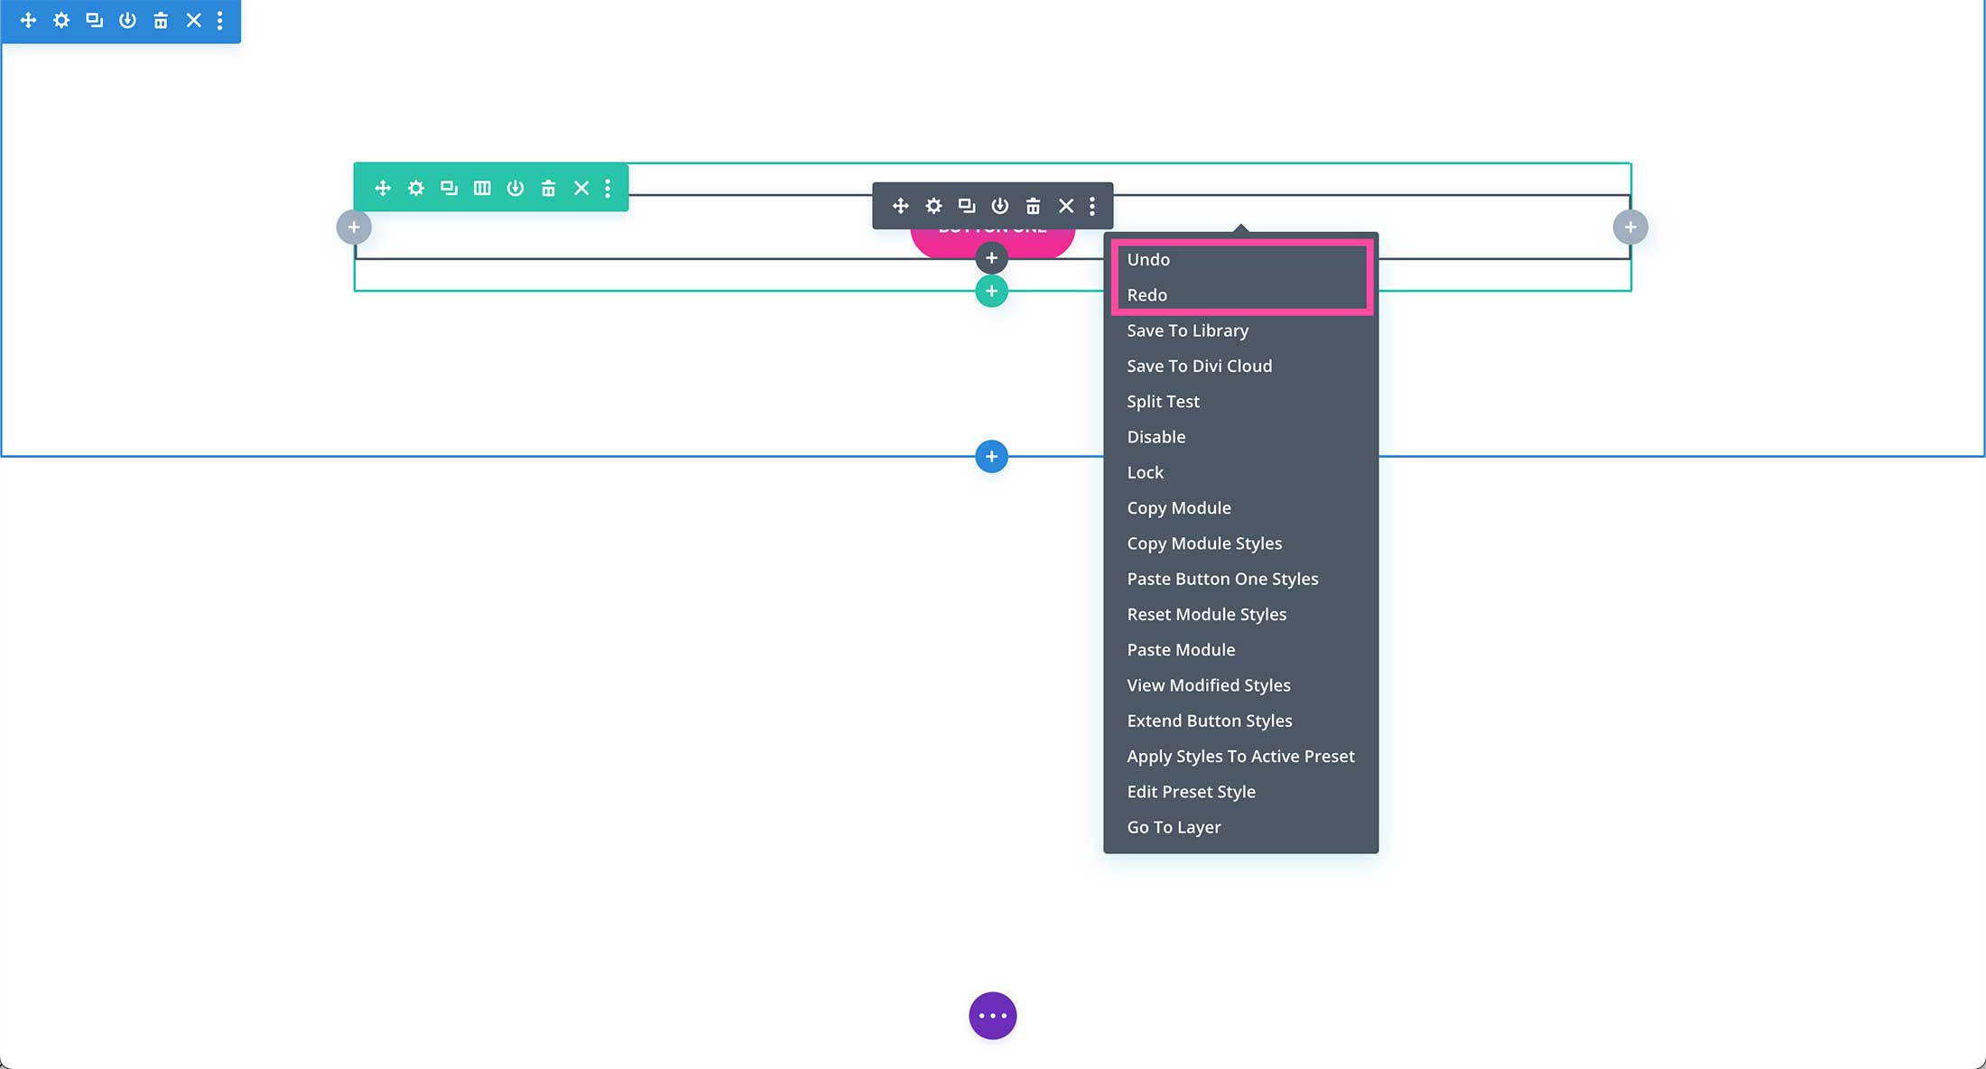Click the green row move icon
The image size is (1986, 1069).
[383, 188]
